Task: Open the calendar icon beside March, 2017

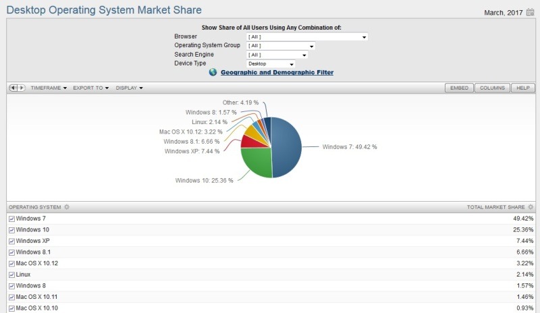Action: pos(530,12)
